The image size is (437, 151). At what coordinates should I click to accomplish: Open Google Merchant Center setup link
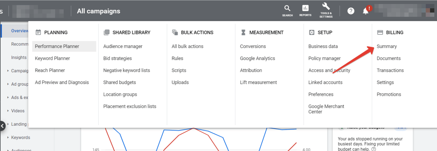[326, 109]
